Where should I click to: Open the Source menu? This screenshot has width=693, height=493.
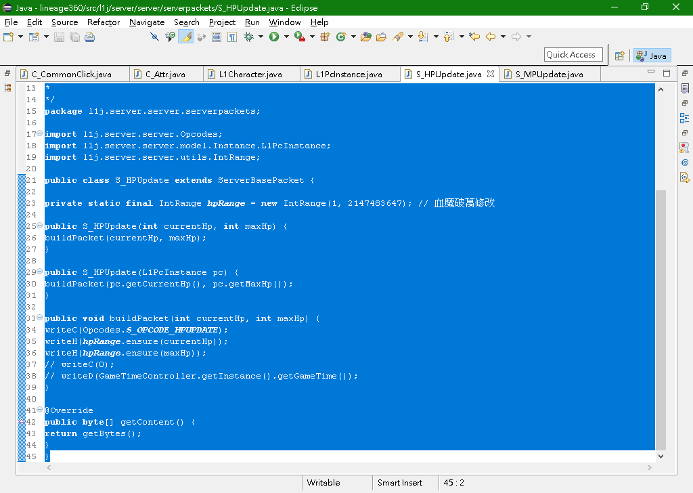pyautogui.click(x=64, y=22)
